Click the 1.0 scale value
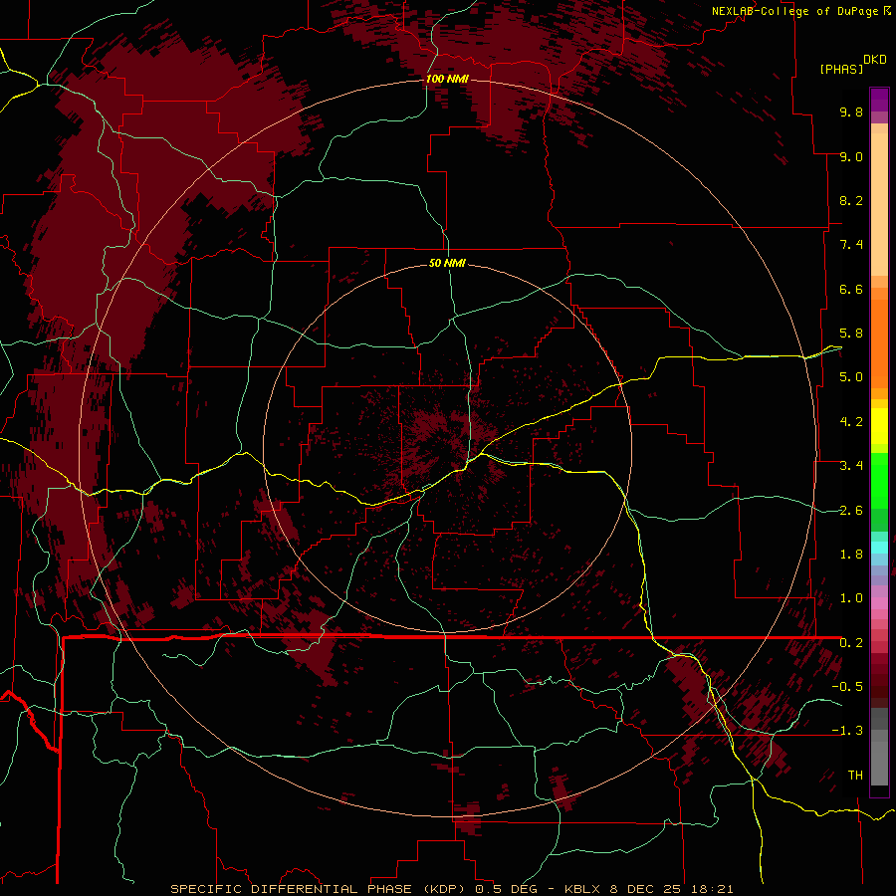This screenshot has height=896, width=896. coord(851,598)
